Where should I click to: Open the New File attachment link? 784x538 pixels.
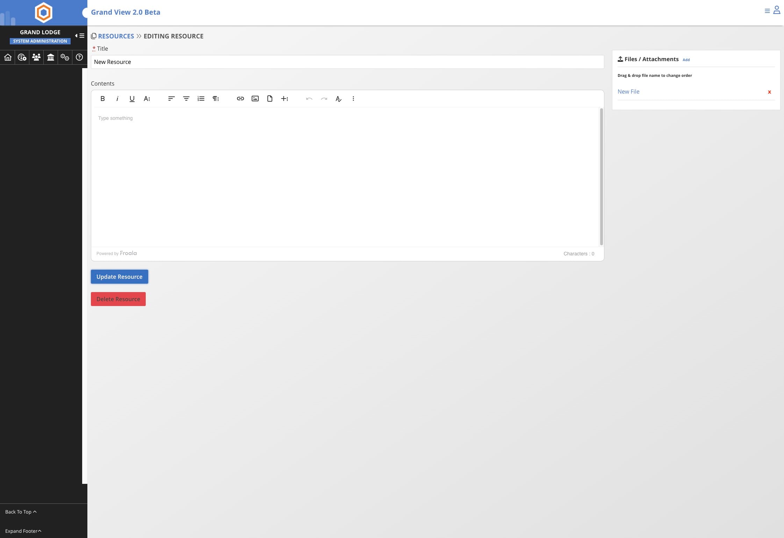[x=628, y=92]
